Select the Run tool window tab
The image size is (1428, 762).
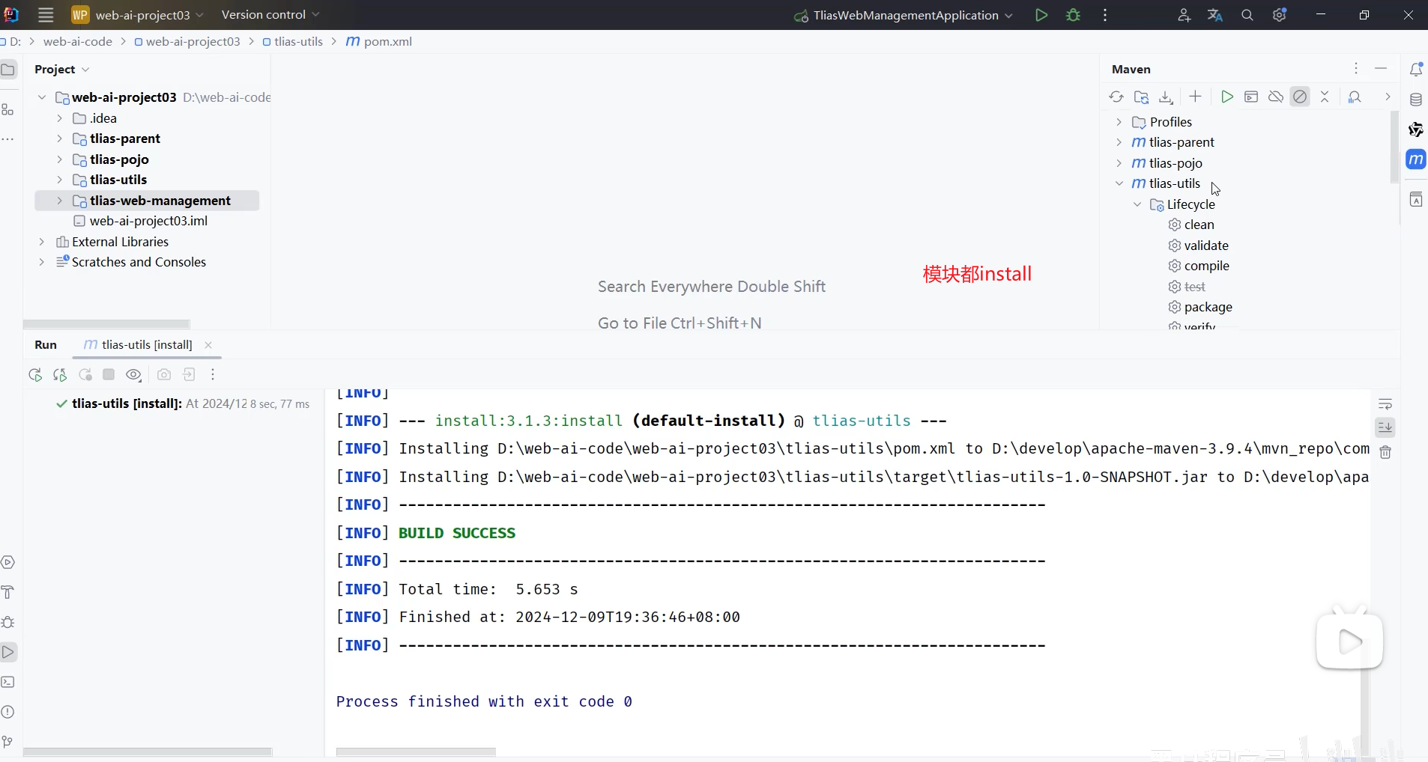pyautogui.click(x=46, y=344)
